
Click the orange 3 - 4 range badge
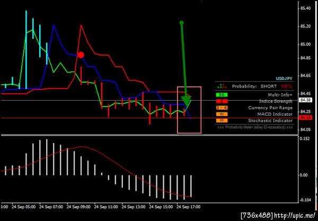point(222,108)
